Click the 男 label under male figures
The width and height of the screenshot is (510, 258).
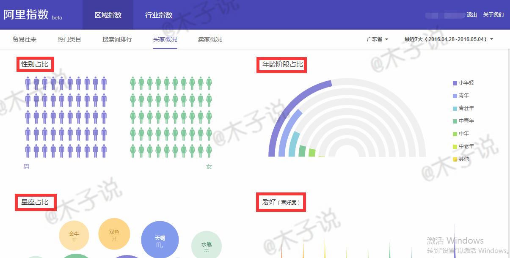[26, 167]
